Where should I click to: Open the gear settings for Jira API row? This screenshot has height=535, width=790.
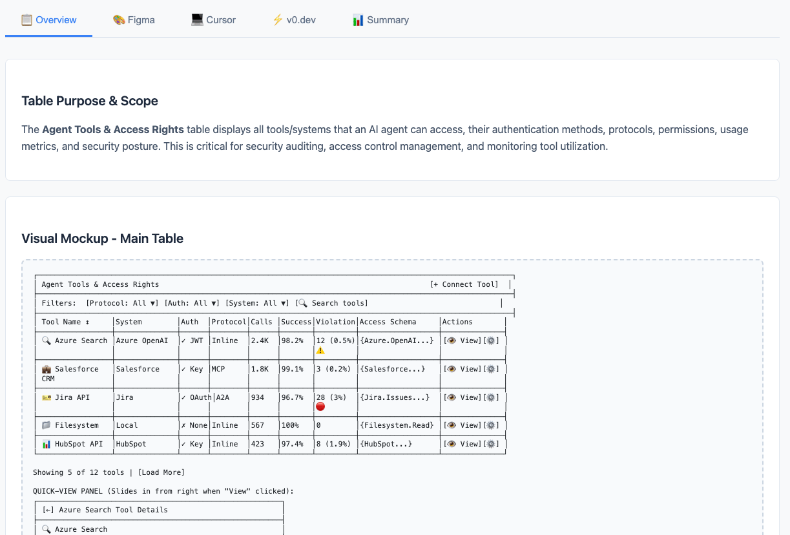point(490,397)
